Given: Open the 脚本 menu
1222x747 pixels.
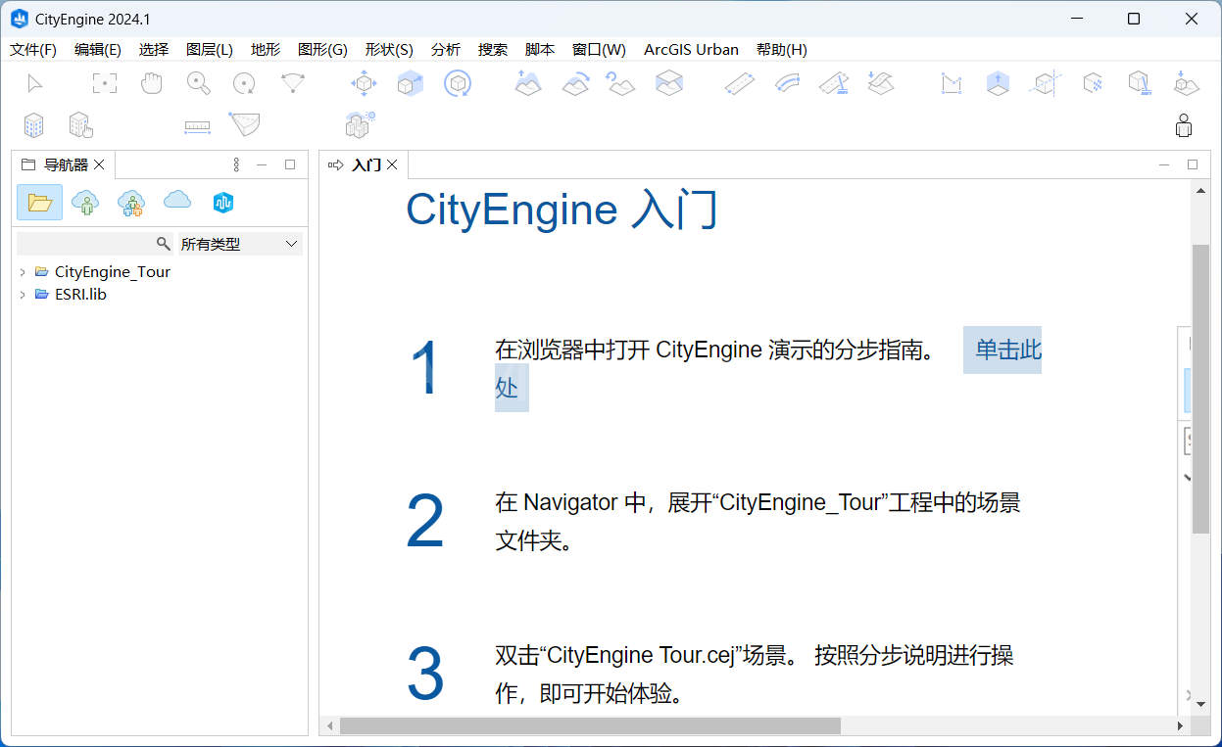Looking at the screenshot, I should (540, 50).
